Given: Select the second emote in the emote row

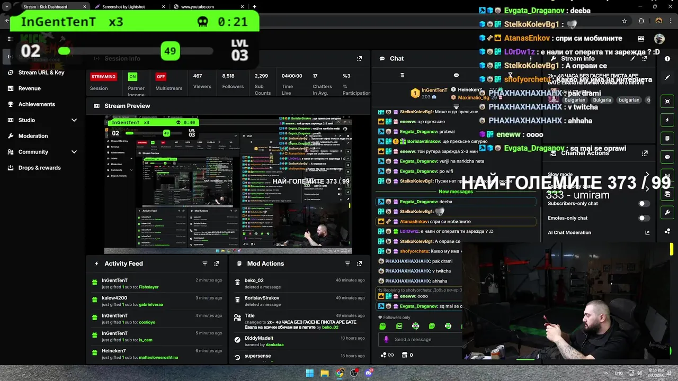Looking at the screenshot, I should coord(399,326).
